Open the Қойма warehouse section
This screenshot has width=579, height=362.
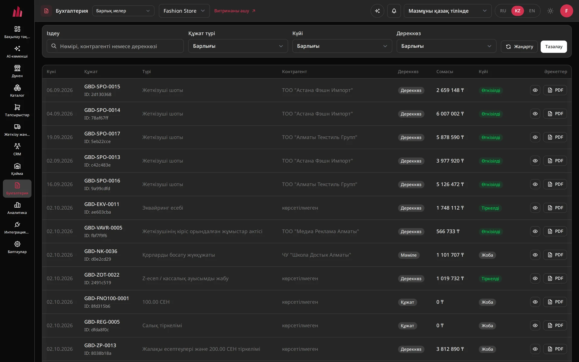[17, 169]
